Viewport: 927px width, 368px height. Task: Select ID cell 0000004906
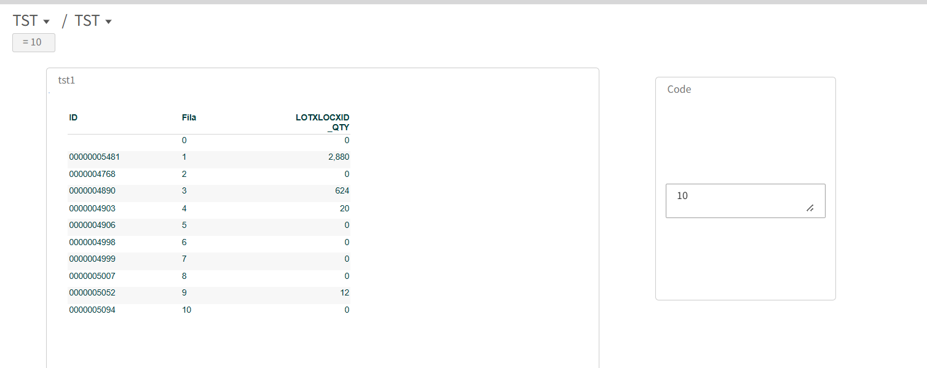coord(92,225)
